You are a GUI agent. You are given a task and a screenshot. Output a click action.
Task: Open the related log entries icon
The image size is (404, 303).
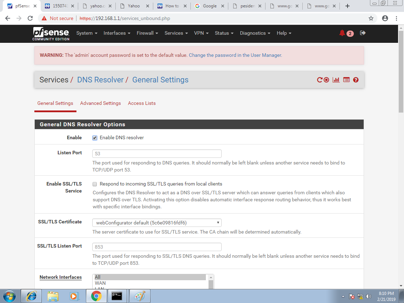pyautogui.click(x=346, y=80)
